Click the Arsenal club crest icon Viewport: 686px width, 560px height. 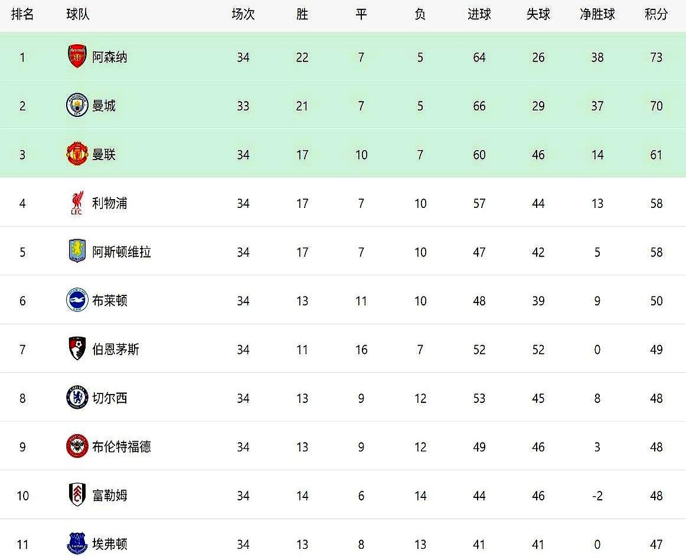pyautogui.click(x=77, y=57)
